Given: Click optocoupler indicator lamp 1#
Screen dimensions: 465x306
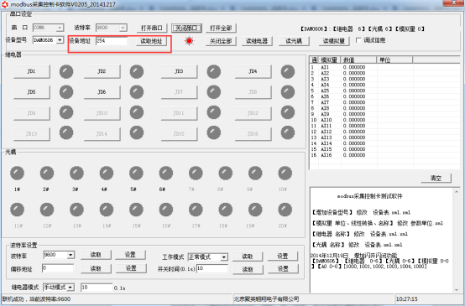Looking at the screenshot, I should pyautogui.click(x=17, y=174).
